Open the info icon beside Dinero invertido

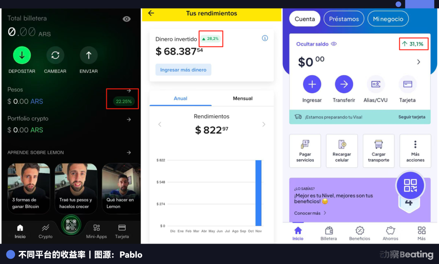coord(265,38)
